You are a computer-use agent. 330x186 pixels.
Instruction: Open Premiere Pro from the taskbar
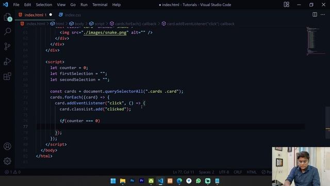pos(141,181)
